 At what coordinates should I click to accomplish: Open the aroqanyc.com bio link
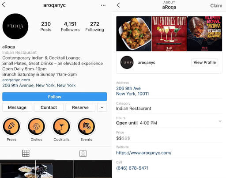(x=16, y=80)
